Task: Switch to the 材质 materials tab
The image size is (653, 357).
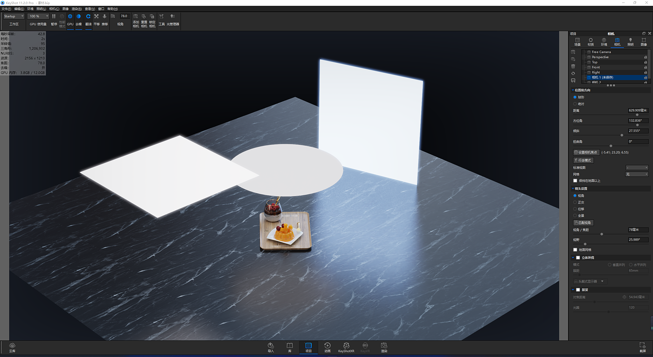Action: click(x=590, y=42)
